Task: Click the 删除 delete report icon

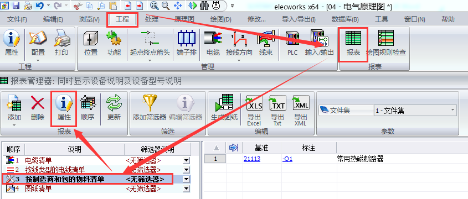Action: 38,108
